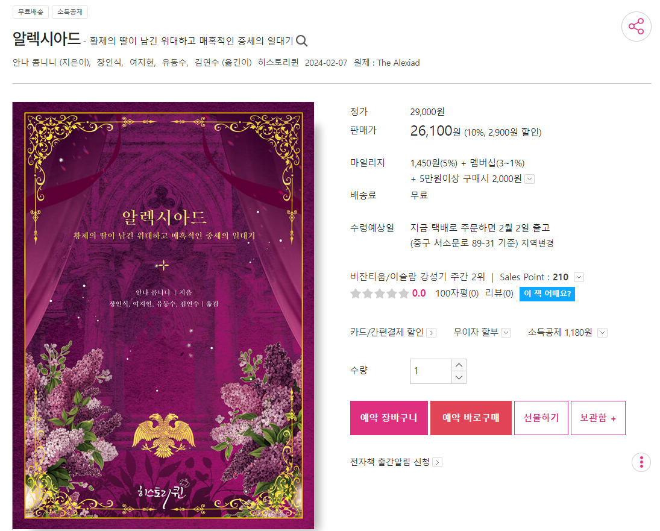The image size is (660, 531).
Task: Add to 보관함 with plus button
Action: [598, 418]
